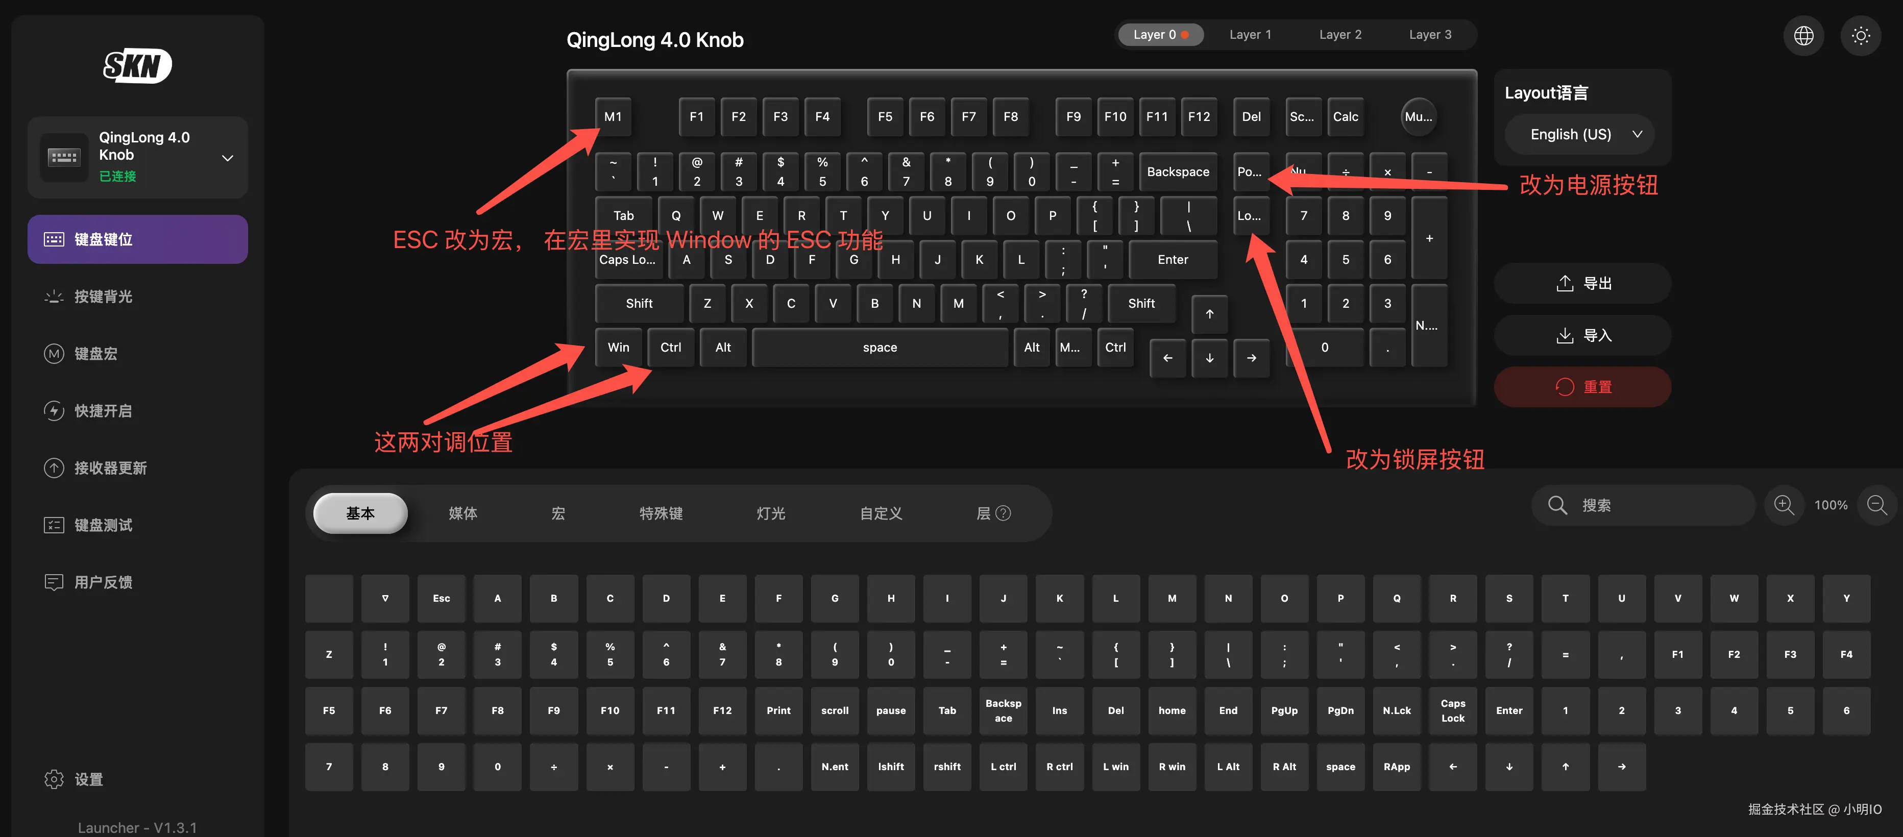Open English (US) layout language dropdown
The width and height of the screenshot is (1903, 837).
[x=1579, y=134]
